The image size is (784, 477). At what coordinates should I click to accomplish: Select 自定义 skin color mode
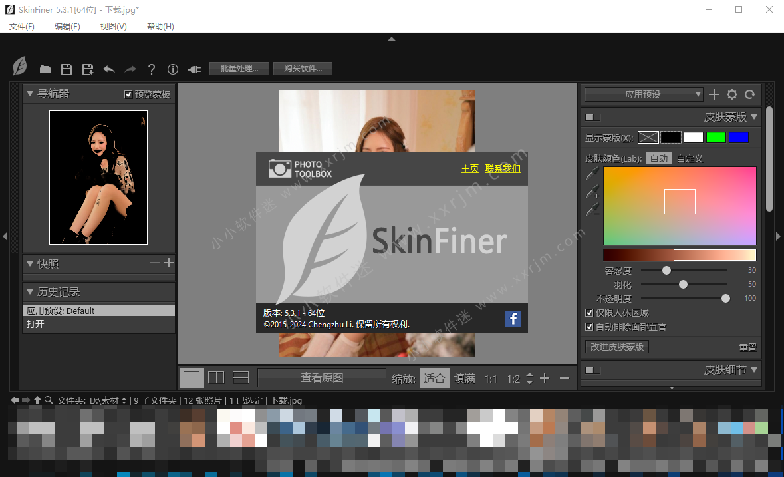[x=690, y=158]
